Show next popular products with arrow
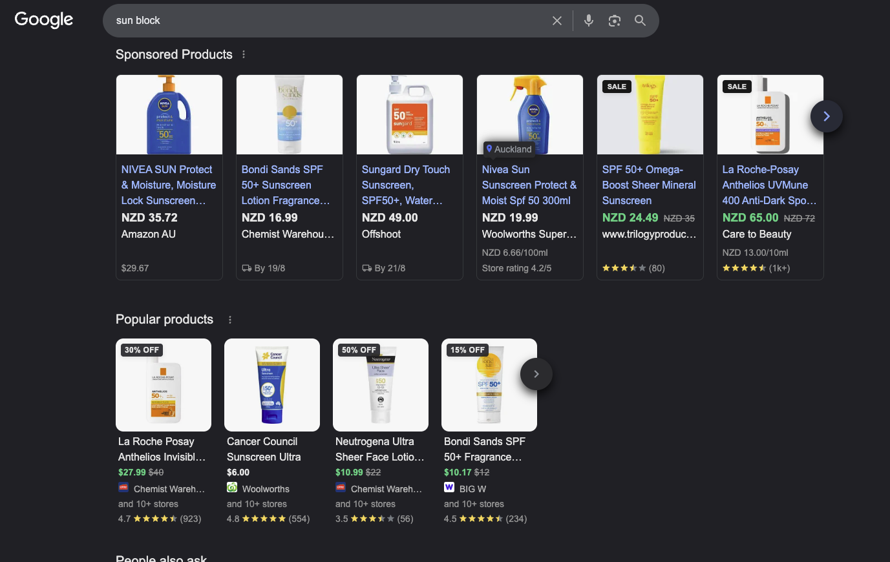Image resolution: width=890 pixels, height=562 pixels. point(536,374)
